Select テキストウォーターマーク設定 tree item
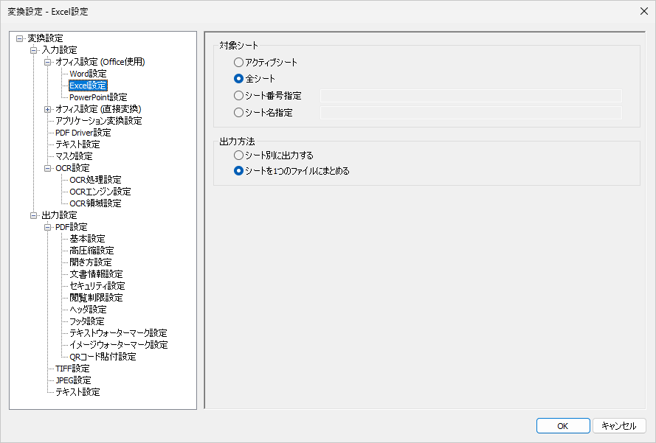This screenshot has height=443, width=656. pos(118,333)
